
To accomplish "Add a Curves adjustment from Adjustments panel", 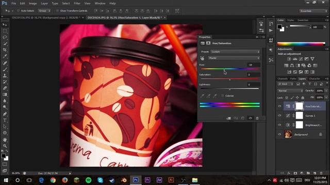I will click(301, 59).
